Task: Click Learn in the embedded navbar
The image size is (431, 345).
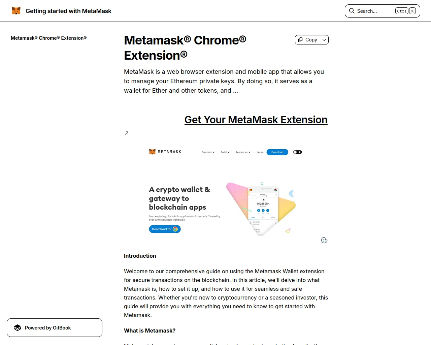Action: 260,152
